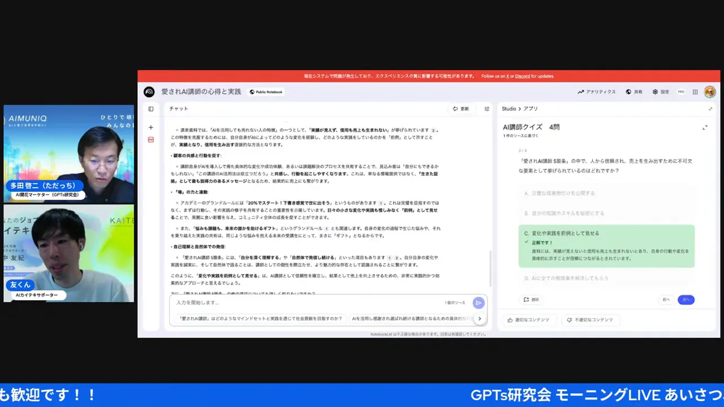Viewport: 724px width, 407px height.
Task: Click the 友くん webcam thumbnail
Action: point(69,253)
